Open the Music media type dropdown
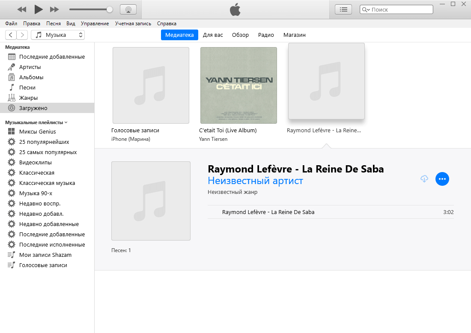 point(58,35)
